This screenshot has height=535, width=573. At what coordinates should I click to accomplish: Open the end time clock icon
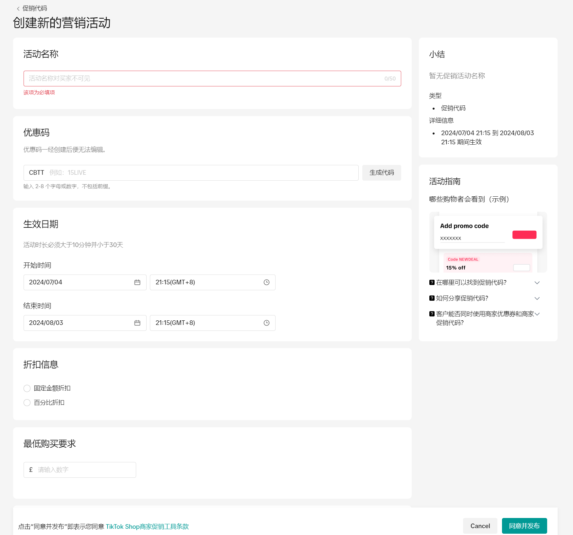pos(266,323)
